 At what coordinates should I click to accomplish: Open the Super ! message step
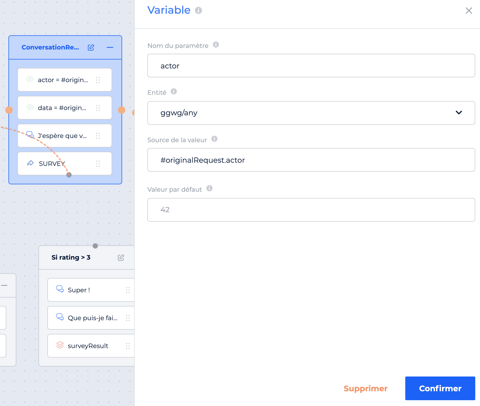91,290
